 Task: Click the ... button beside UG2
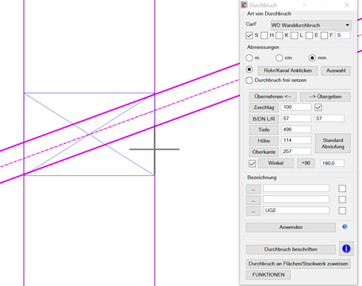[253, 211]
